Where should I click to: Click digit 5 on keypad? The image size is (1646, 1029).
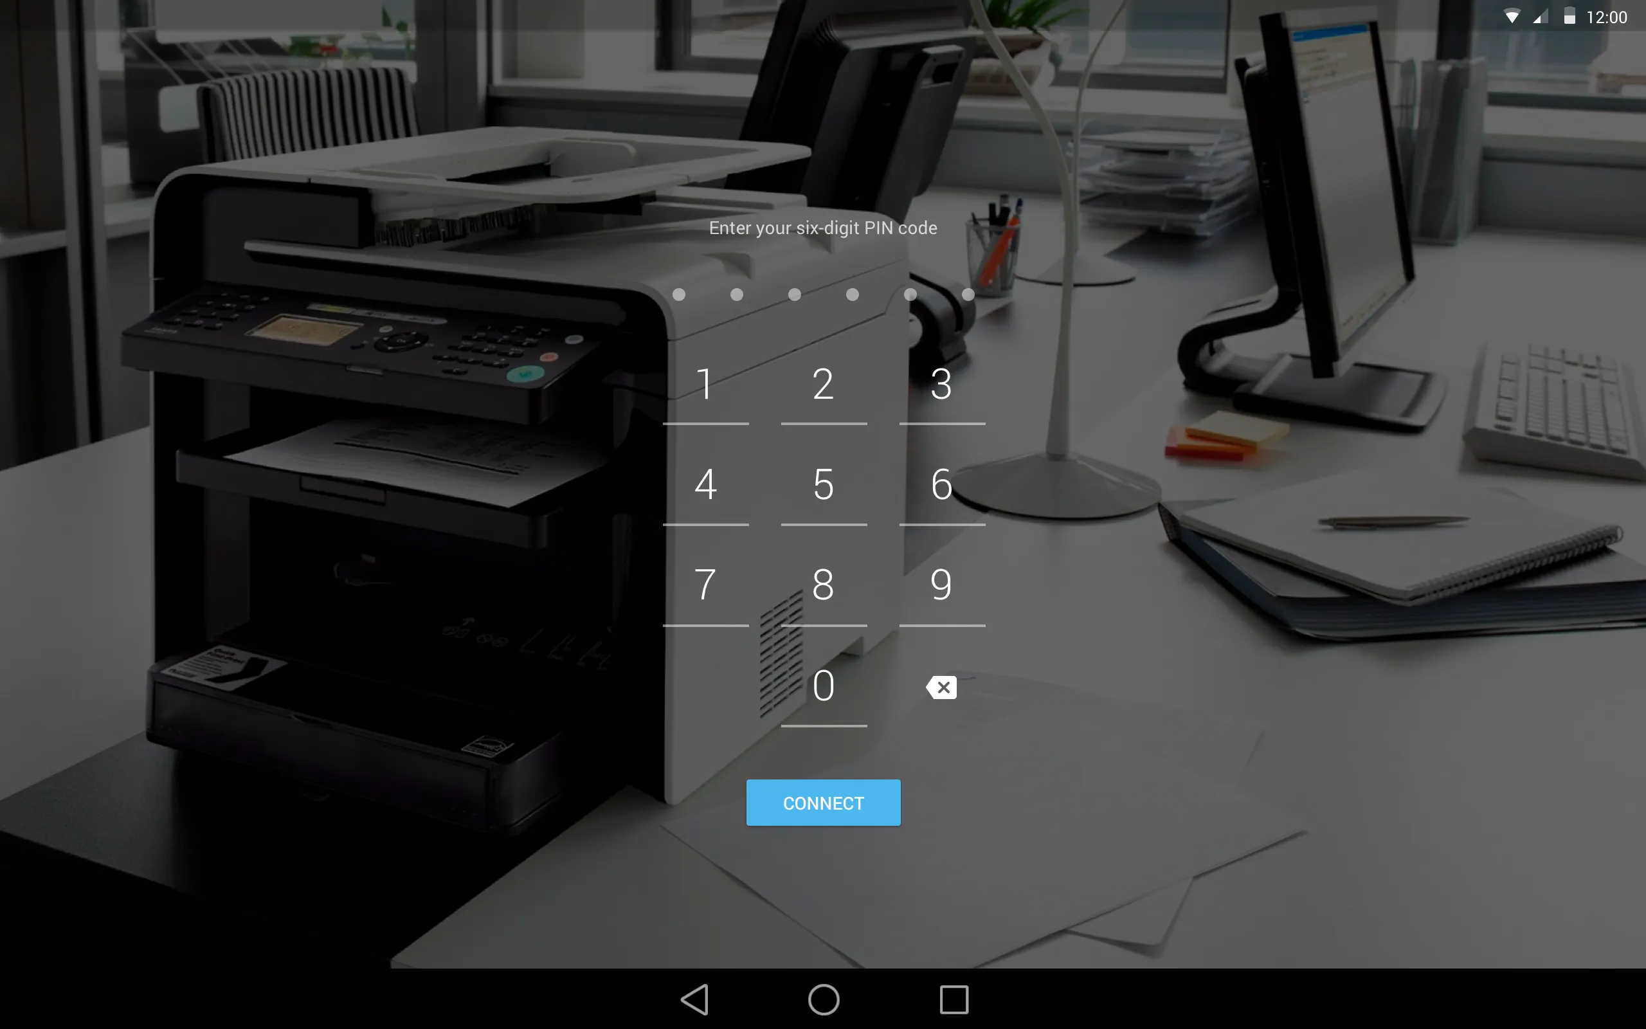[822, 484]
